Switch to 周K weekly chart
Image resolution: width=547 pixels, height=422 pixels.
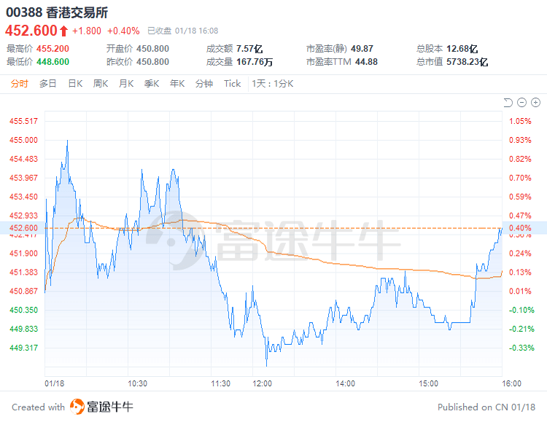coord(101,84)
